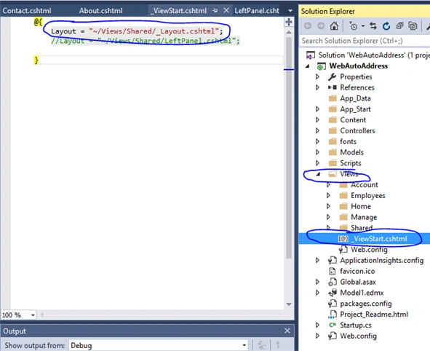
Task: Click the Forward navigation arrow in Solution Explorer
Action: pos(321,26)
